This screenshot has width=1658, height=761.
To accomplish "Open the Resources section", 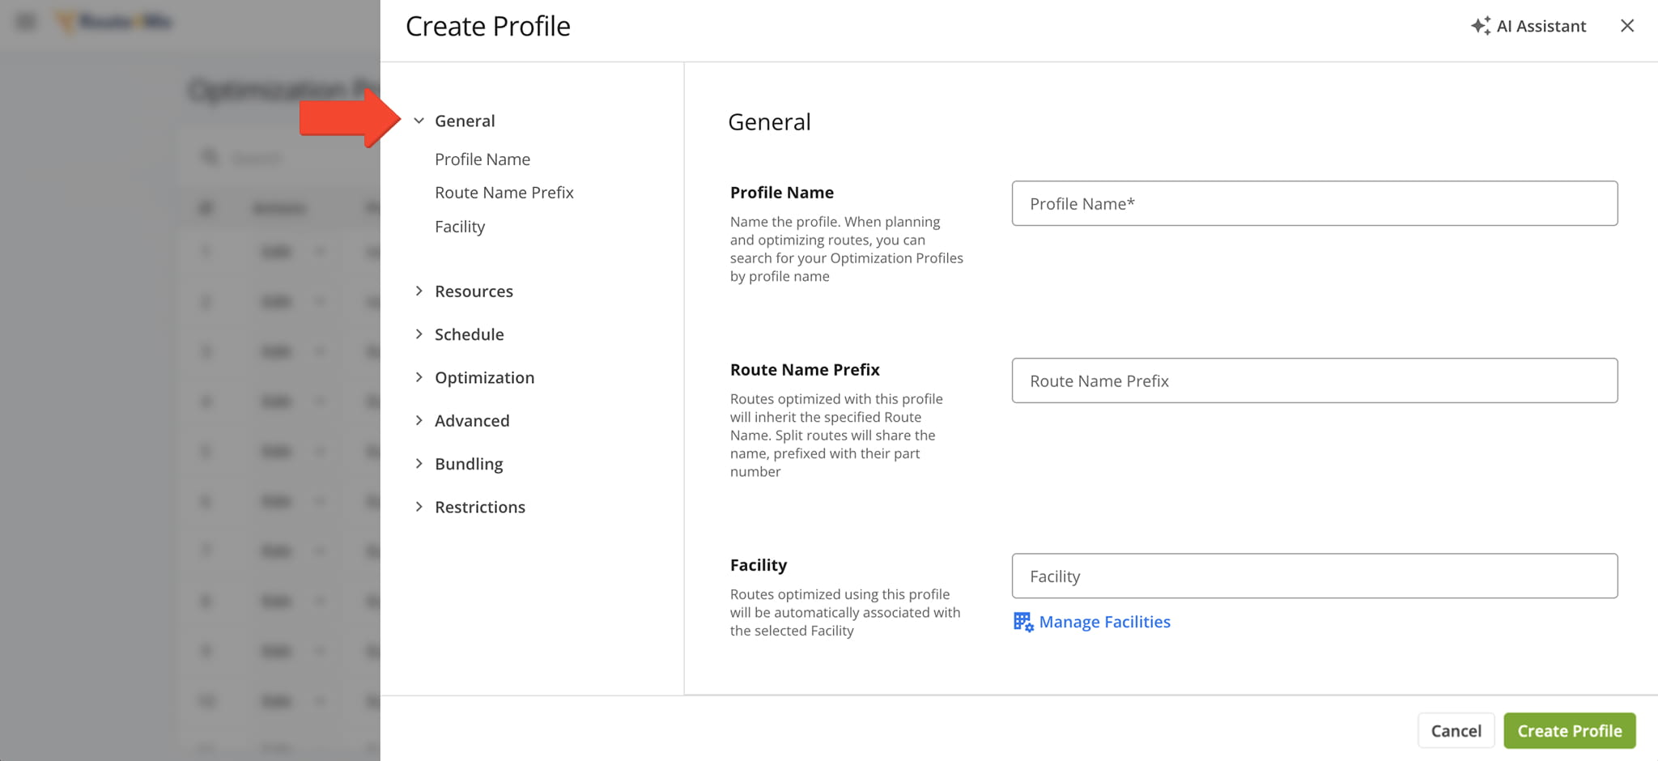I will tap(474, 291).
